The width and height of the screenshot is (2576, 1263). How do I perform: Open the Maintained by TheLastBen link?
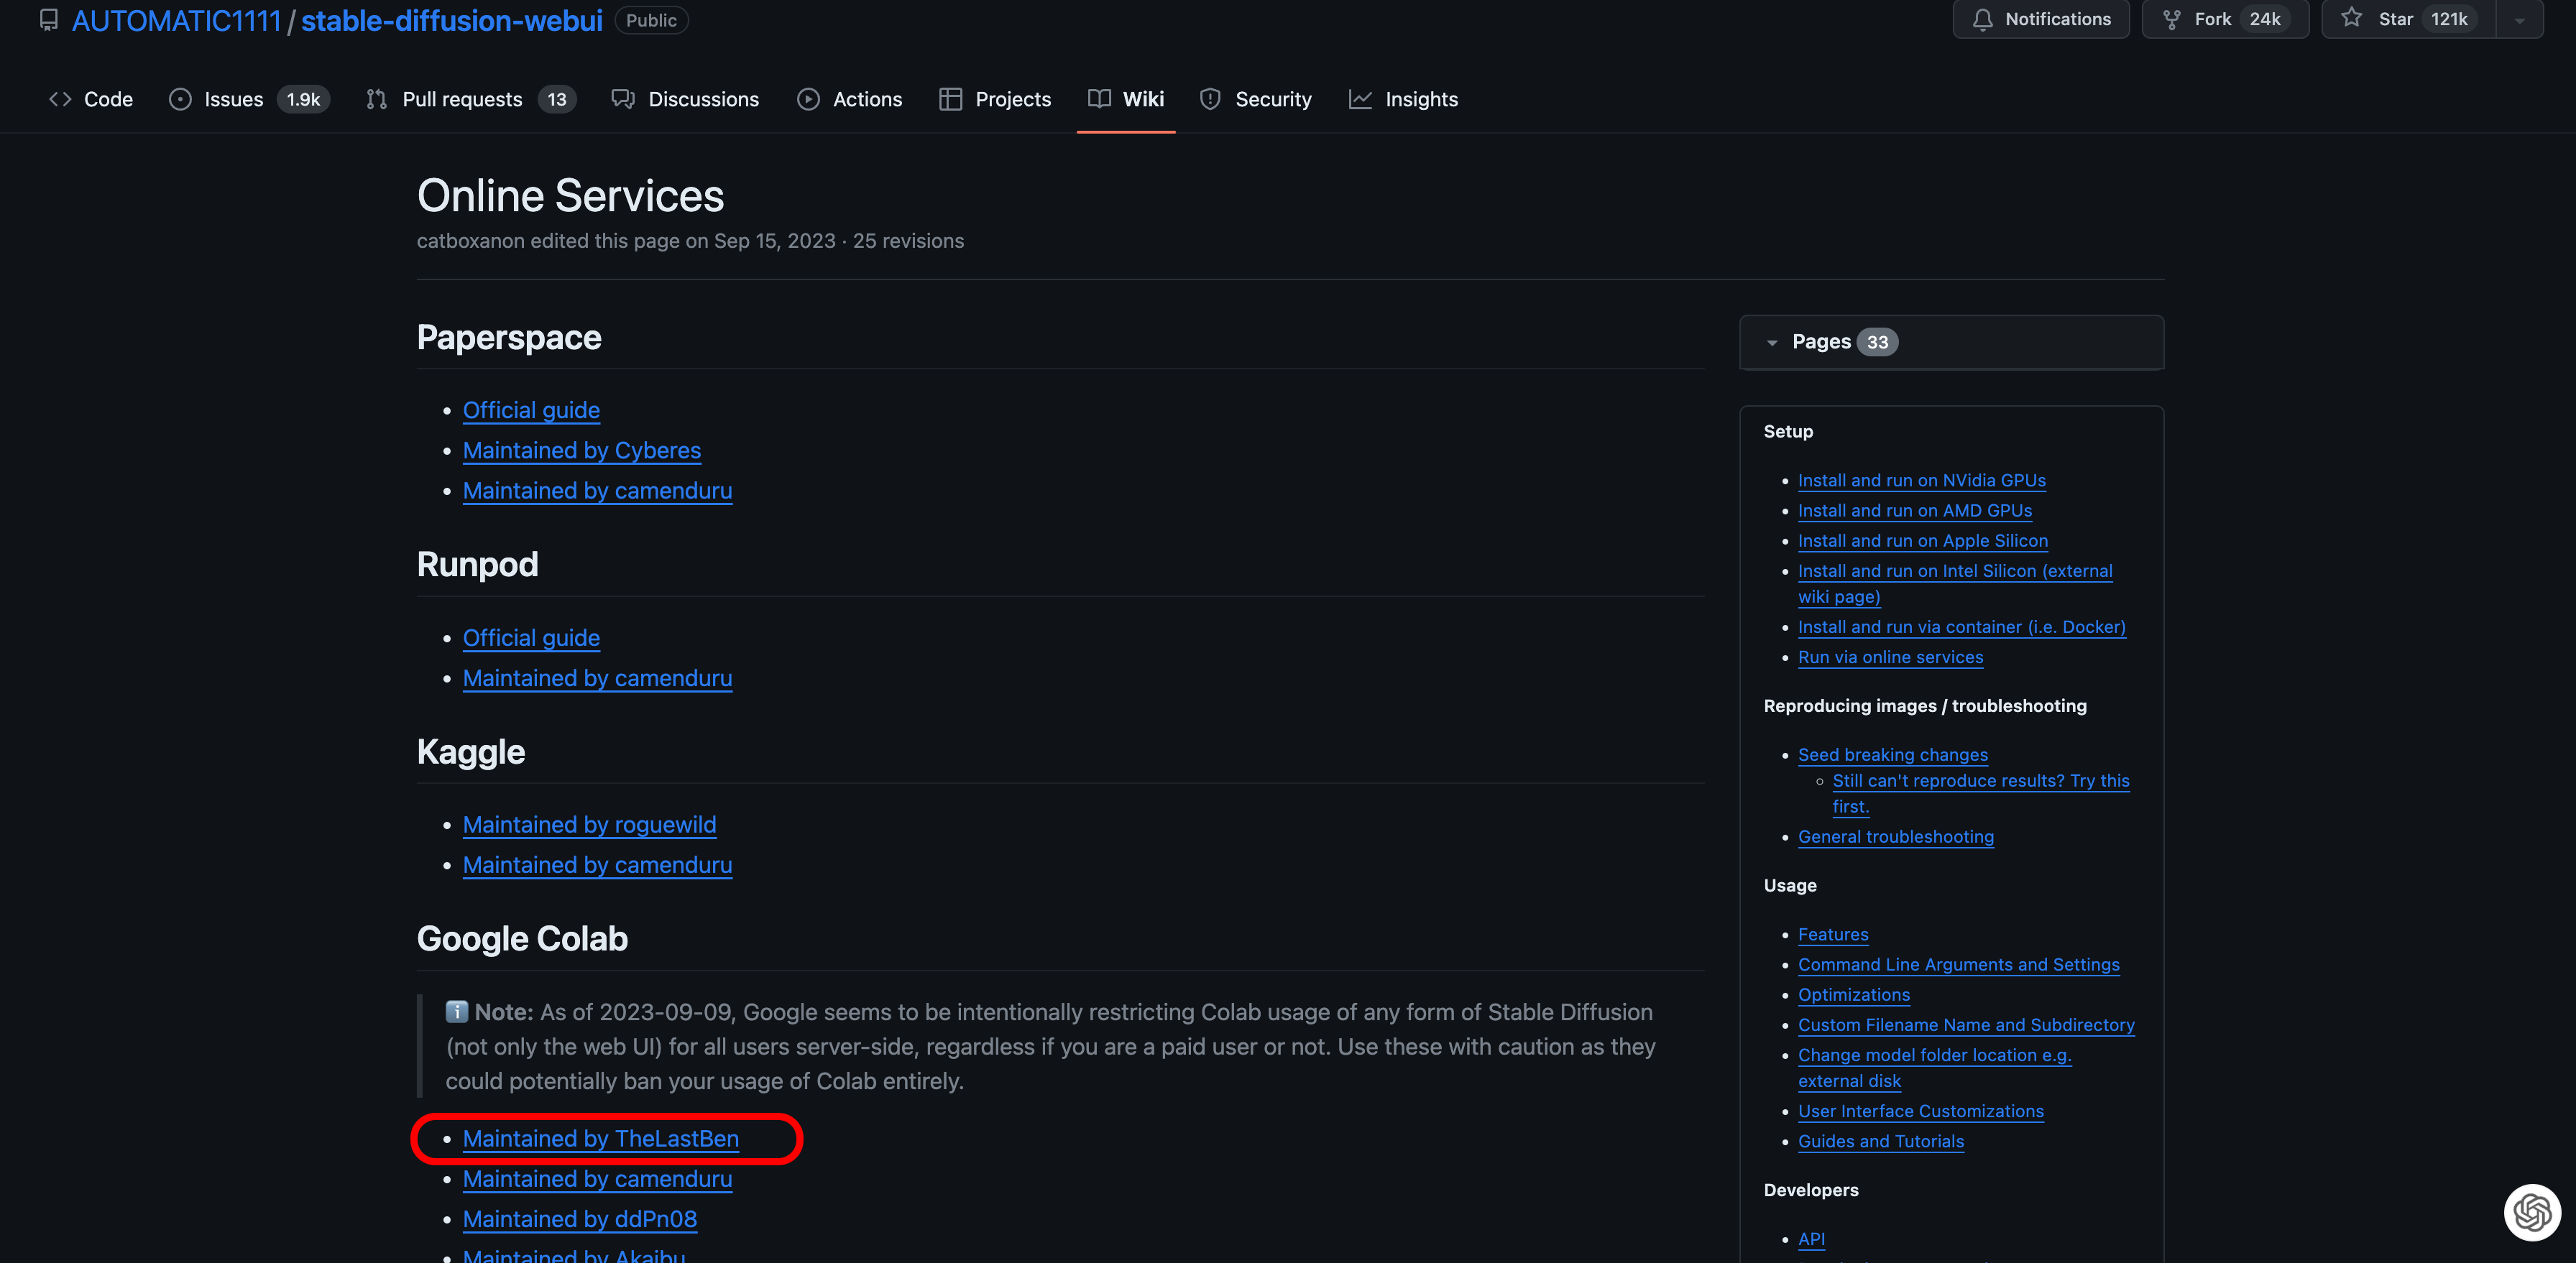600,1138
